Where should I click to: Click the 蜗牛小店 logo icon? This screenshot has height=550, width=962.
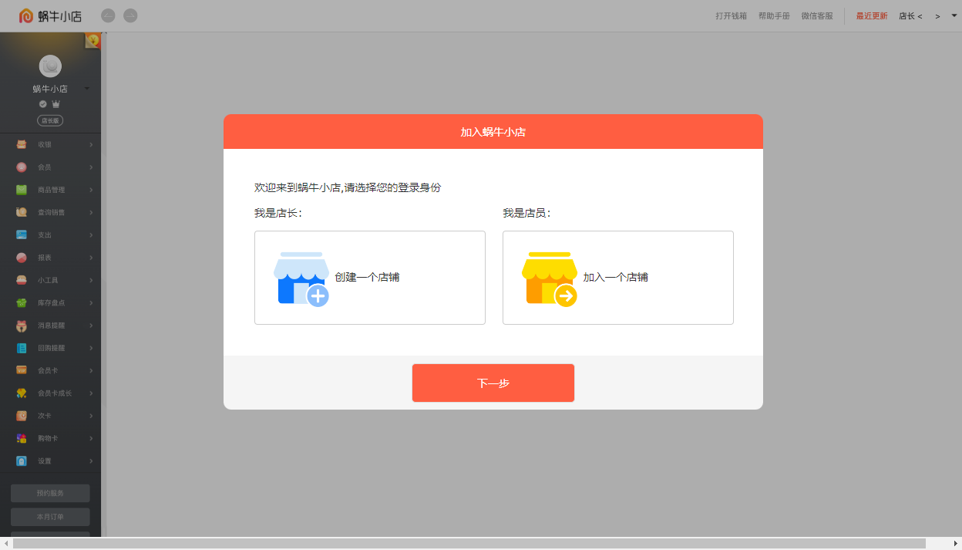pyautogui.click(x=26, y=15)
